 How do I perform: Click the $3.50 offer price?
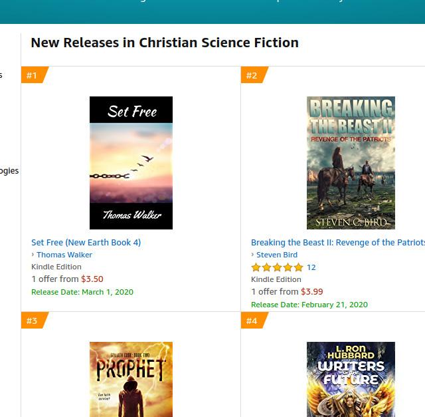[x=92, y=279]
